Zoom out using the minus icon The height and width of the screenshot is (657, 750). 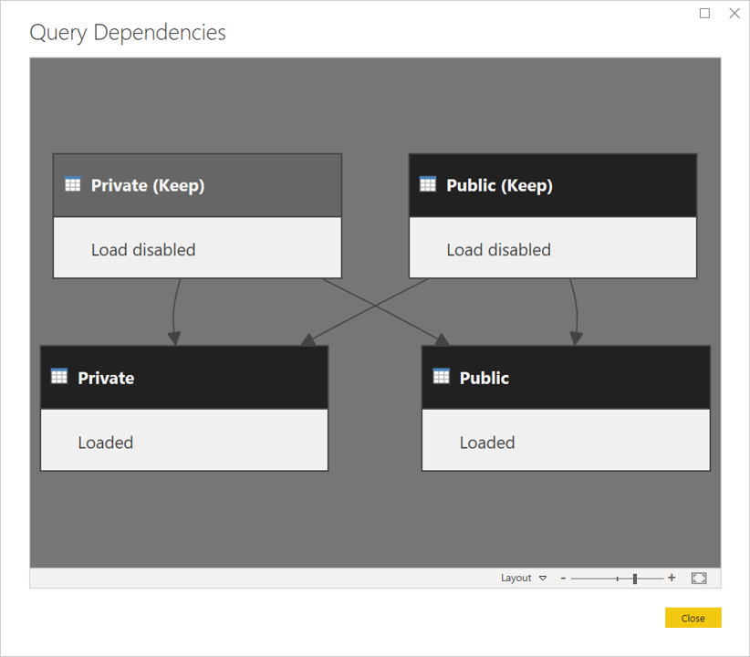[x=563, y=578]
